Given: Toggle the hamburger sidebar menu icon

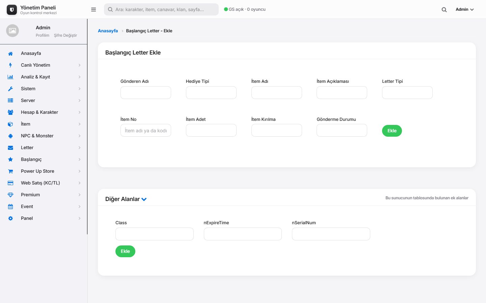Looking at the screenshot, I should coord(93,9).
